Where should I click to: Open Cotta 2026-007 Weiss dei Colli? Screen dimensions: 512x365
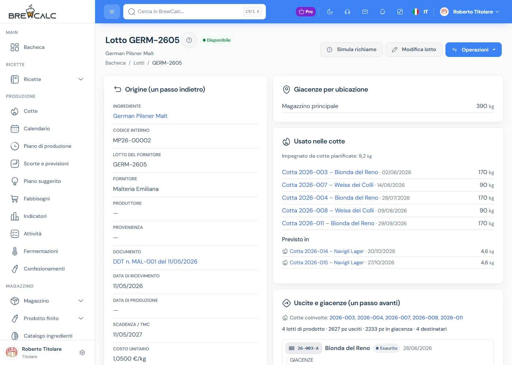pos(328,185)
